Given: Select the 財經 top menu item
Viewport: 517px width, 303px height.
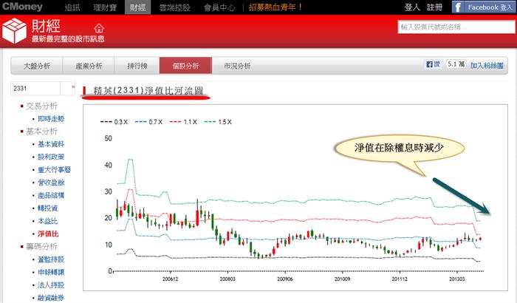Looking at the screenshot, I should tap(138, 7).
